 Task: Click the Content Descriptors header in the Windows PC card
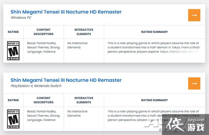pos(43,32)
